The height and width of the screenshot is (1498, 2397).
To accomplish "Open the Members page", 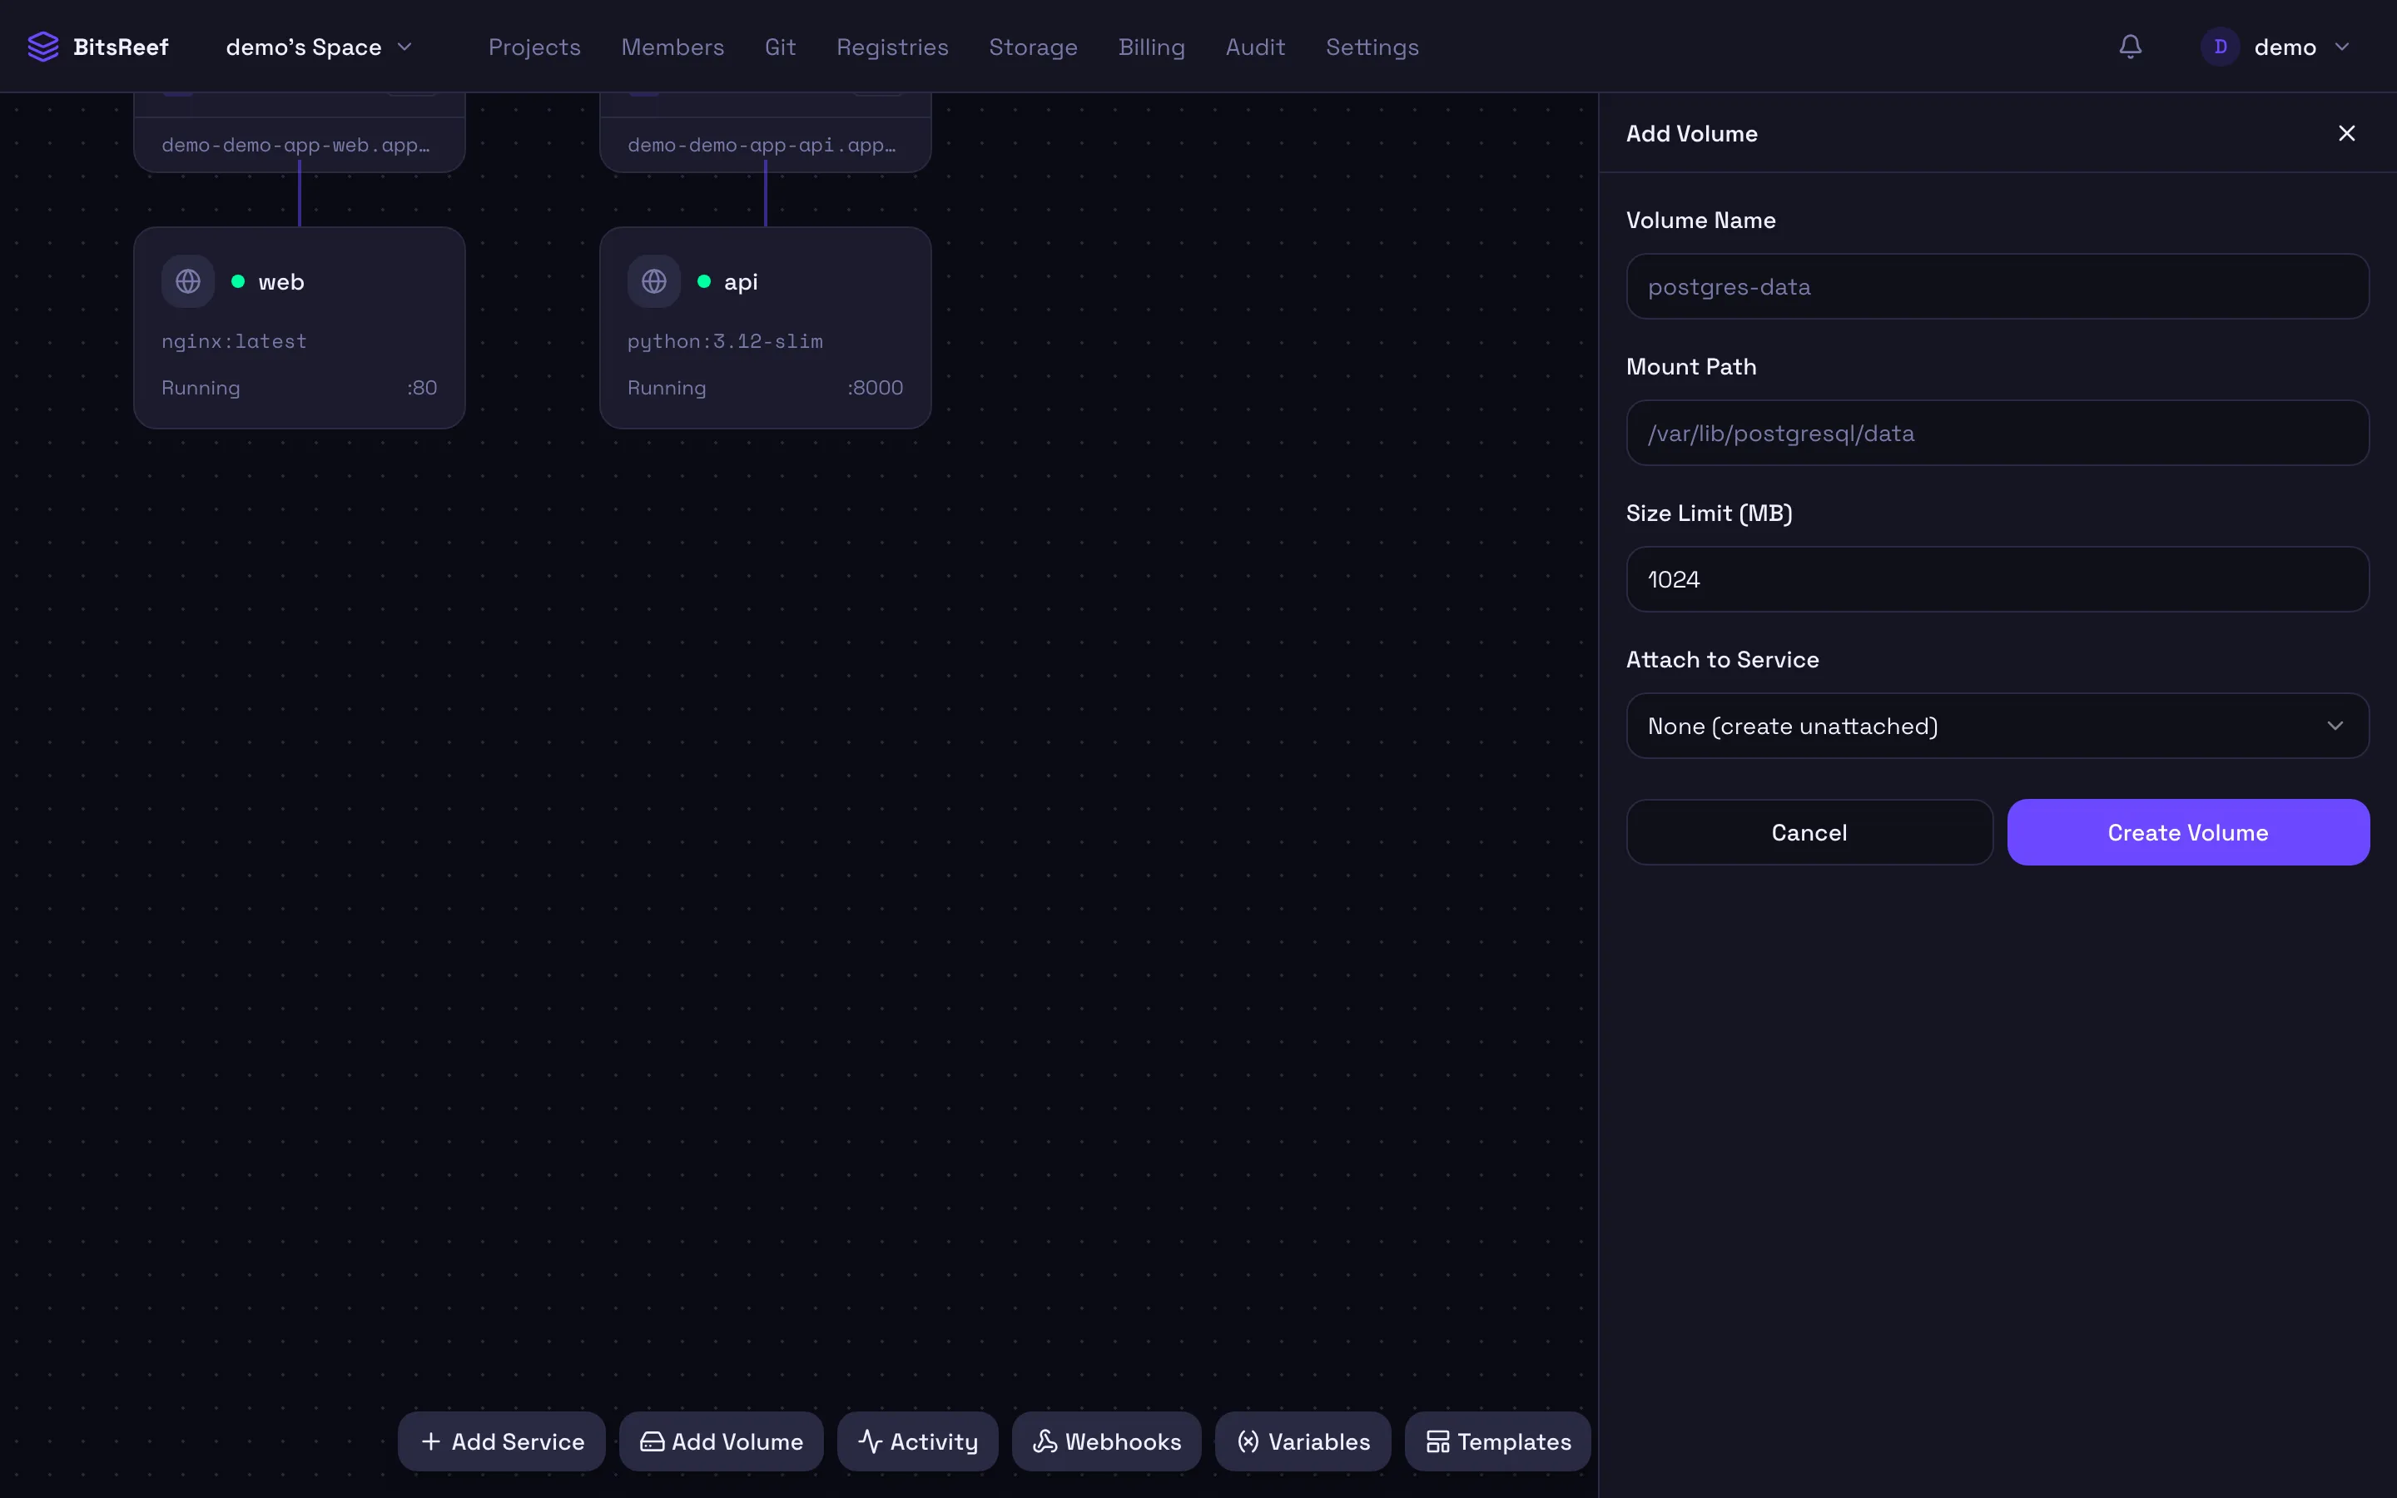I will click(x=672, y=47).
